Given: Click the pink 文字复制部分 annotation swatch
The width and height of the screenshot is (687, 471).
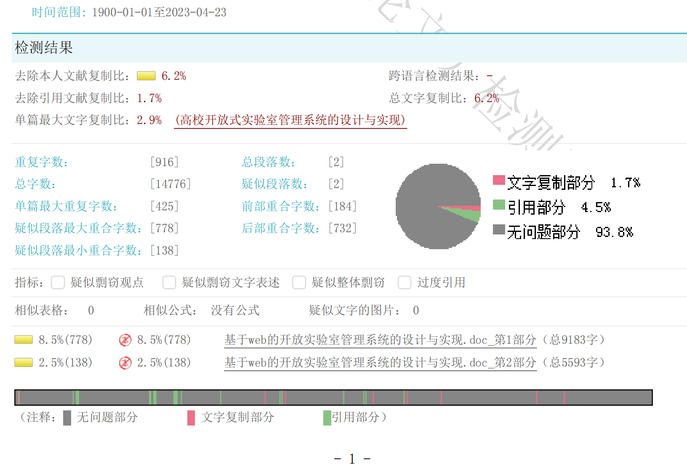Looking at the screenshot, I should (191, 418).
